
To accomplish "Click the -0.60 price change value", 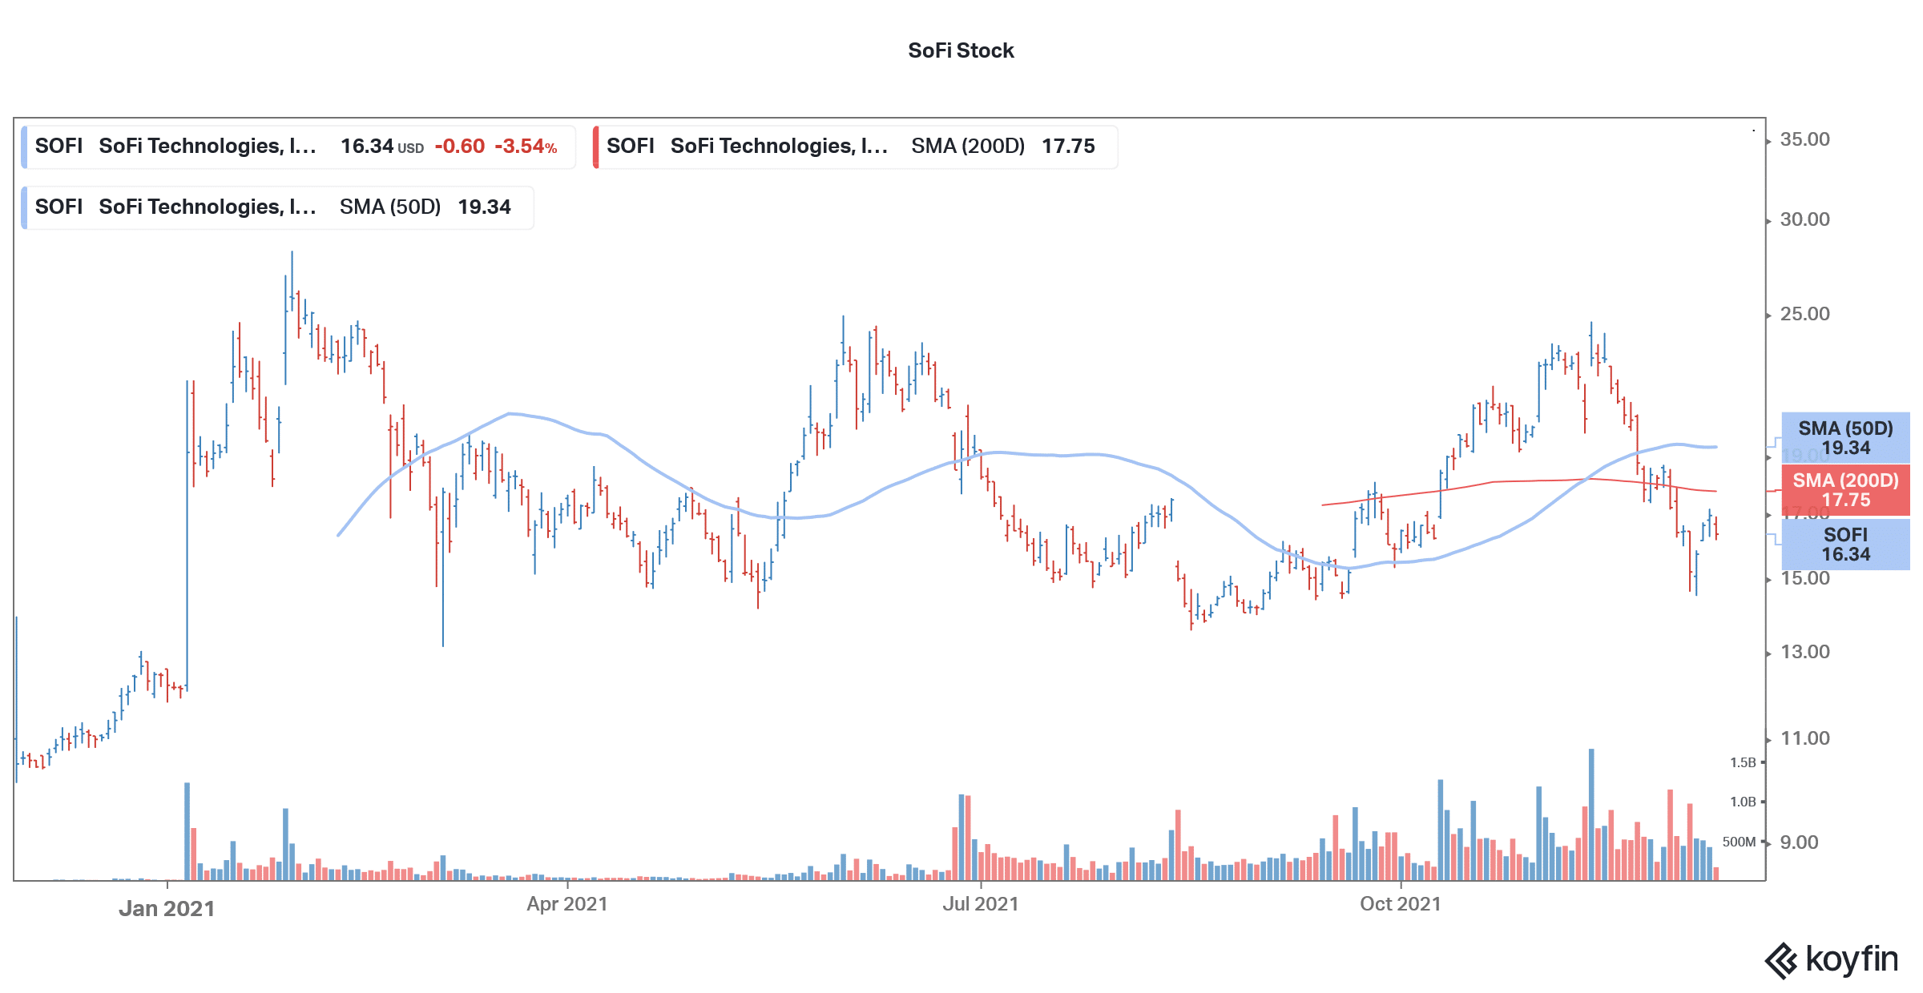I will [x=459, y=147].
